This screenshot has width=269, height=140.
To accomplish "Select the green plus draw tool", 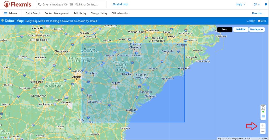I will coord(263,112).
